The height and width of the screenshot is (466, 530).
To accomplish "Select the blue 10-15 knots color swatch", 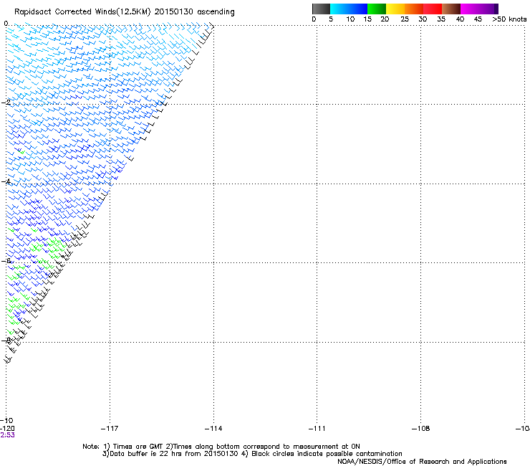I will click(x=358, y=9).
